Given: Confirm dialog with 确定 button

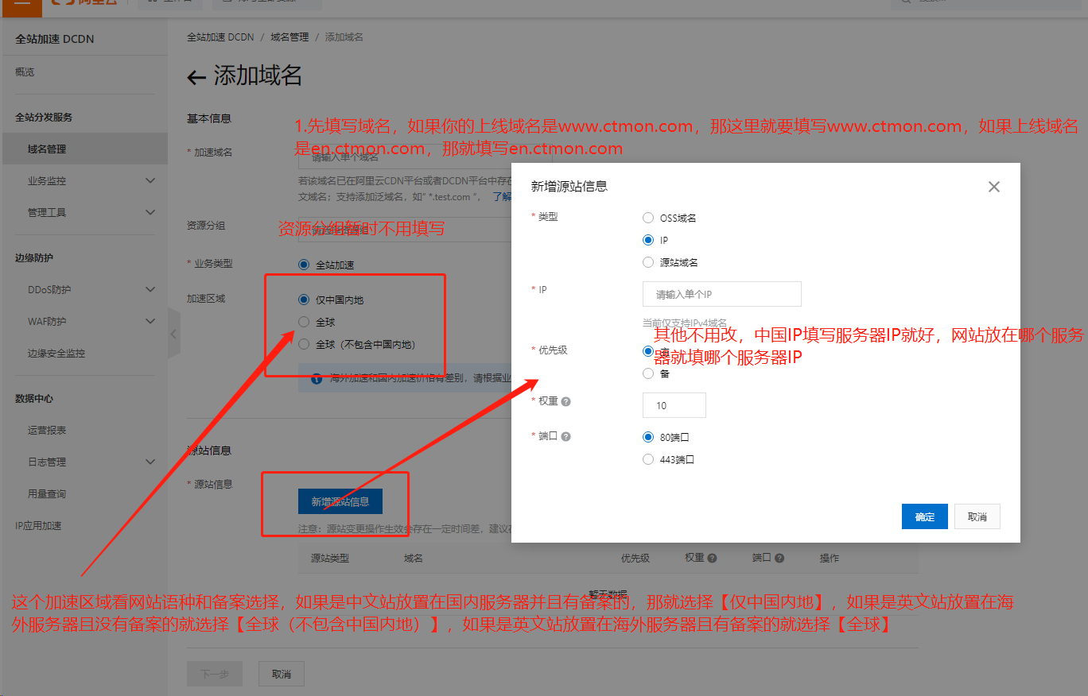Looking at the screenshot, I should (x=925, y=516).
